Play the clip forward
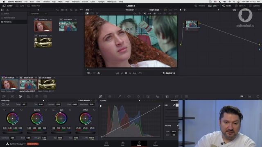Image resolution: width=262 pixels, height=147 pixels. click(130, 73)
